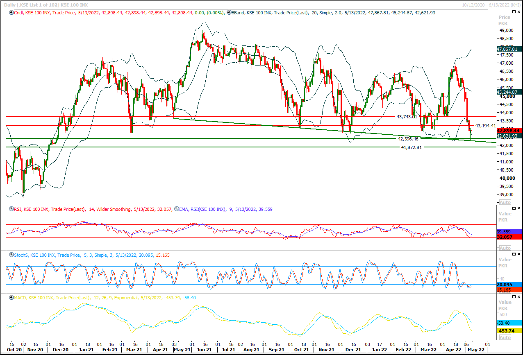Click Auto scale button on price pane
Screen dimensions: 523x355
click(x=505, y=202)
